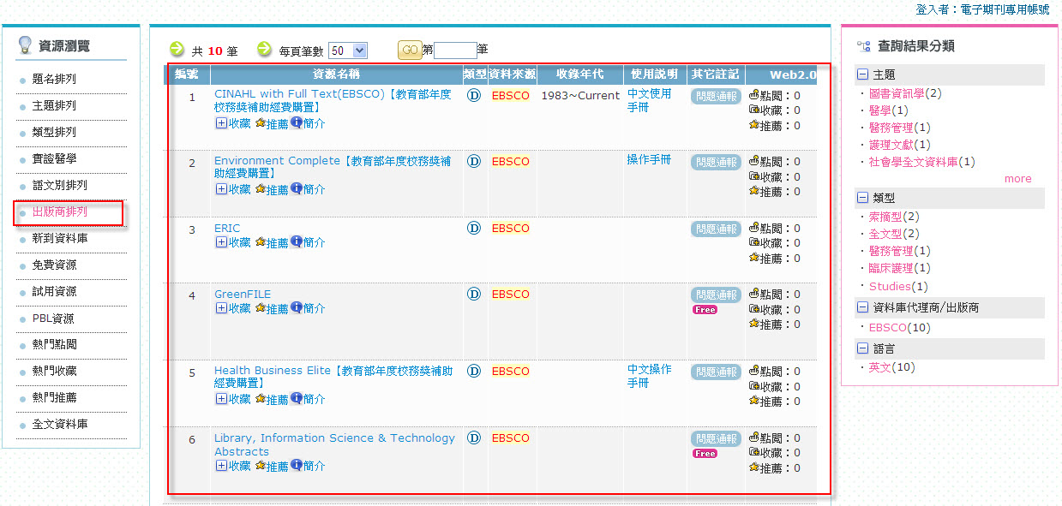1062x506 pixels.
Task: Click the D type icon in GreenFILE row
Action: tap(474, 294)
